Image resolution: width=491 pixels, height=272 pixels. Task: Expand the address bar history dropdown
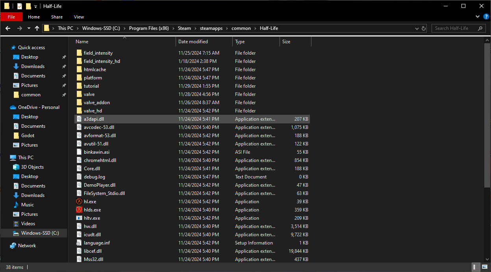coord(417,28)
